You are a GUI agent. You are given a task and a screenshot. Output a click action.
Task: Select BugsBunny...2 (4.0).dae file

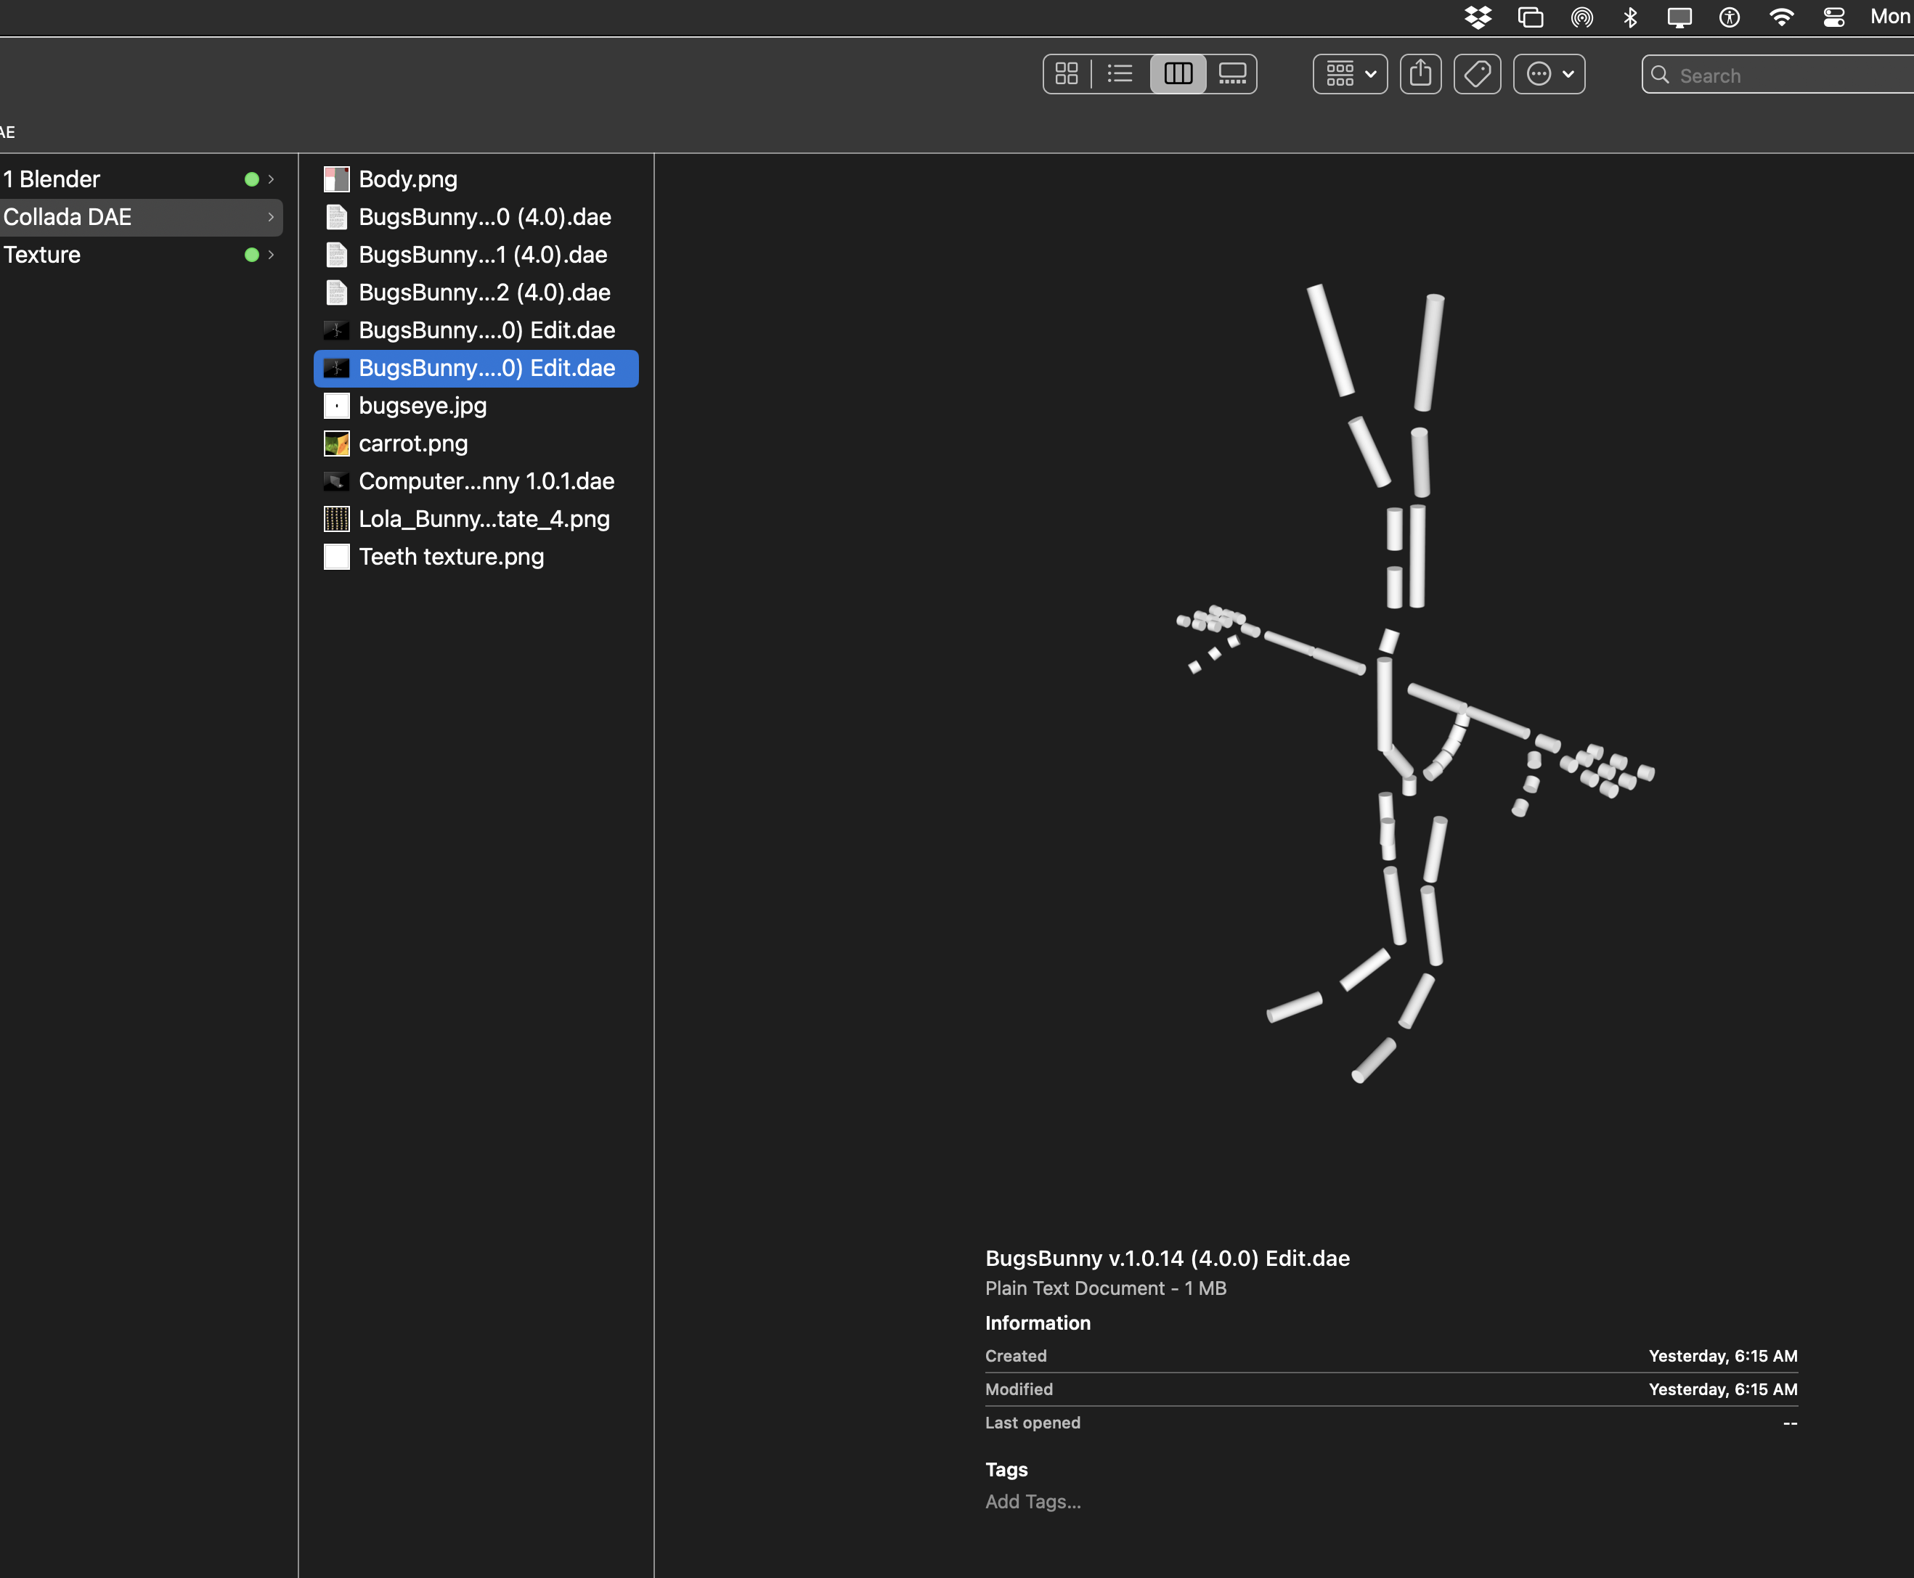pos(476,293)
